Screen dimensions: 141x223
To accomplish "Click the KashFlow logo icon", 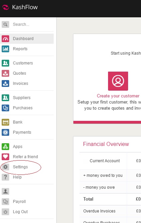I will (5, 7).
